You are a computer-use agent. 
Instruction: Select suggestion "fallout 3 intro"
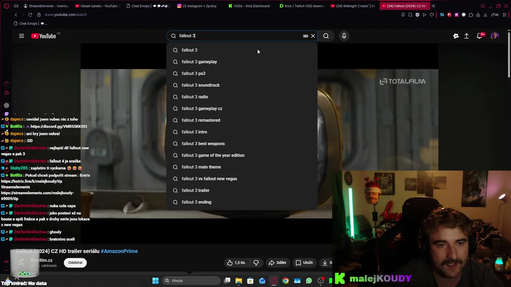click(242, 132)
